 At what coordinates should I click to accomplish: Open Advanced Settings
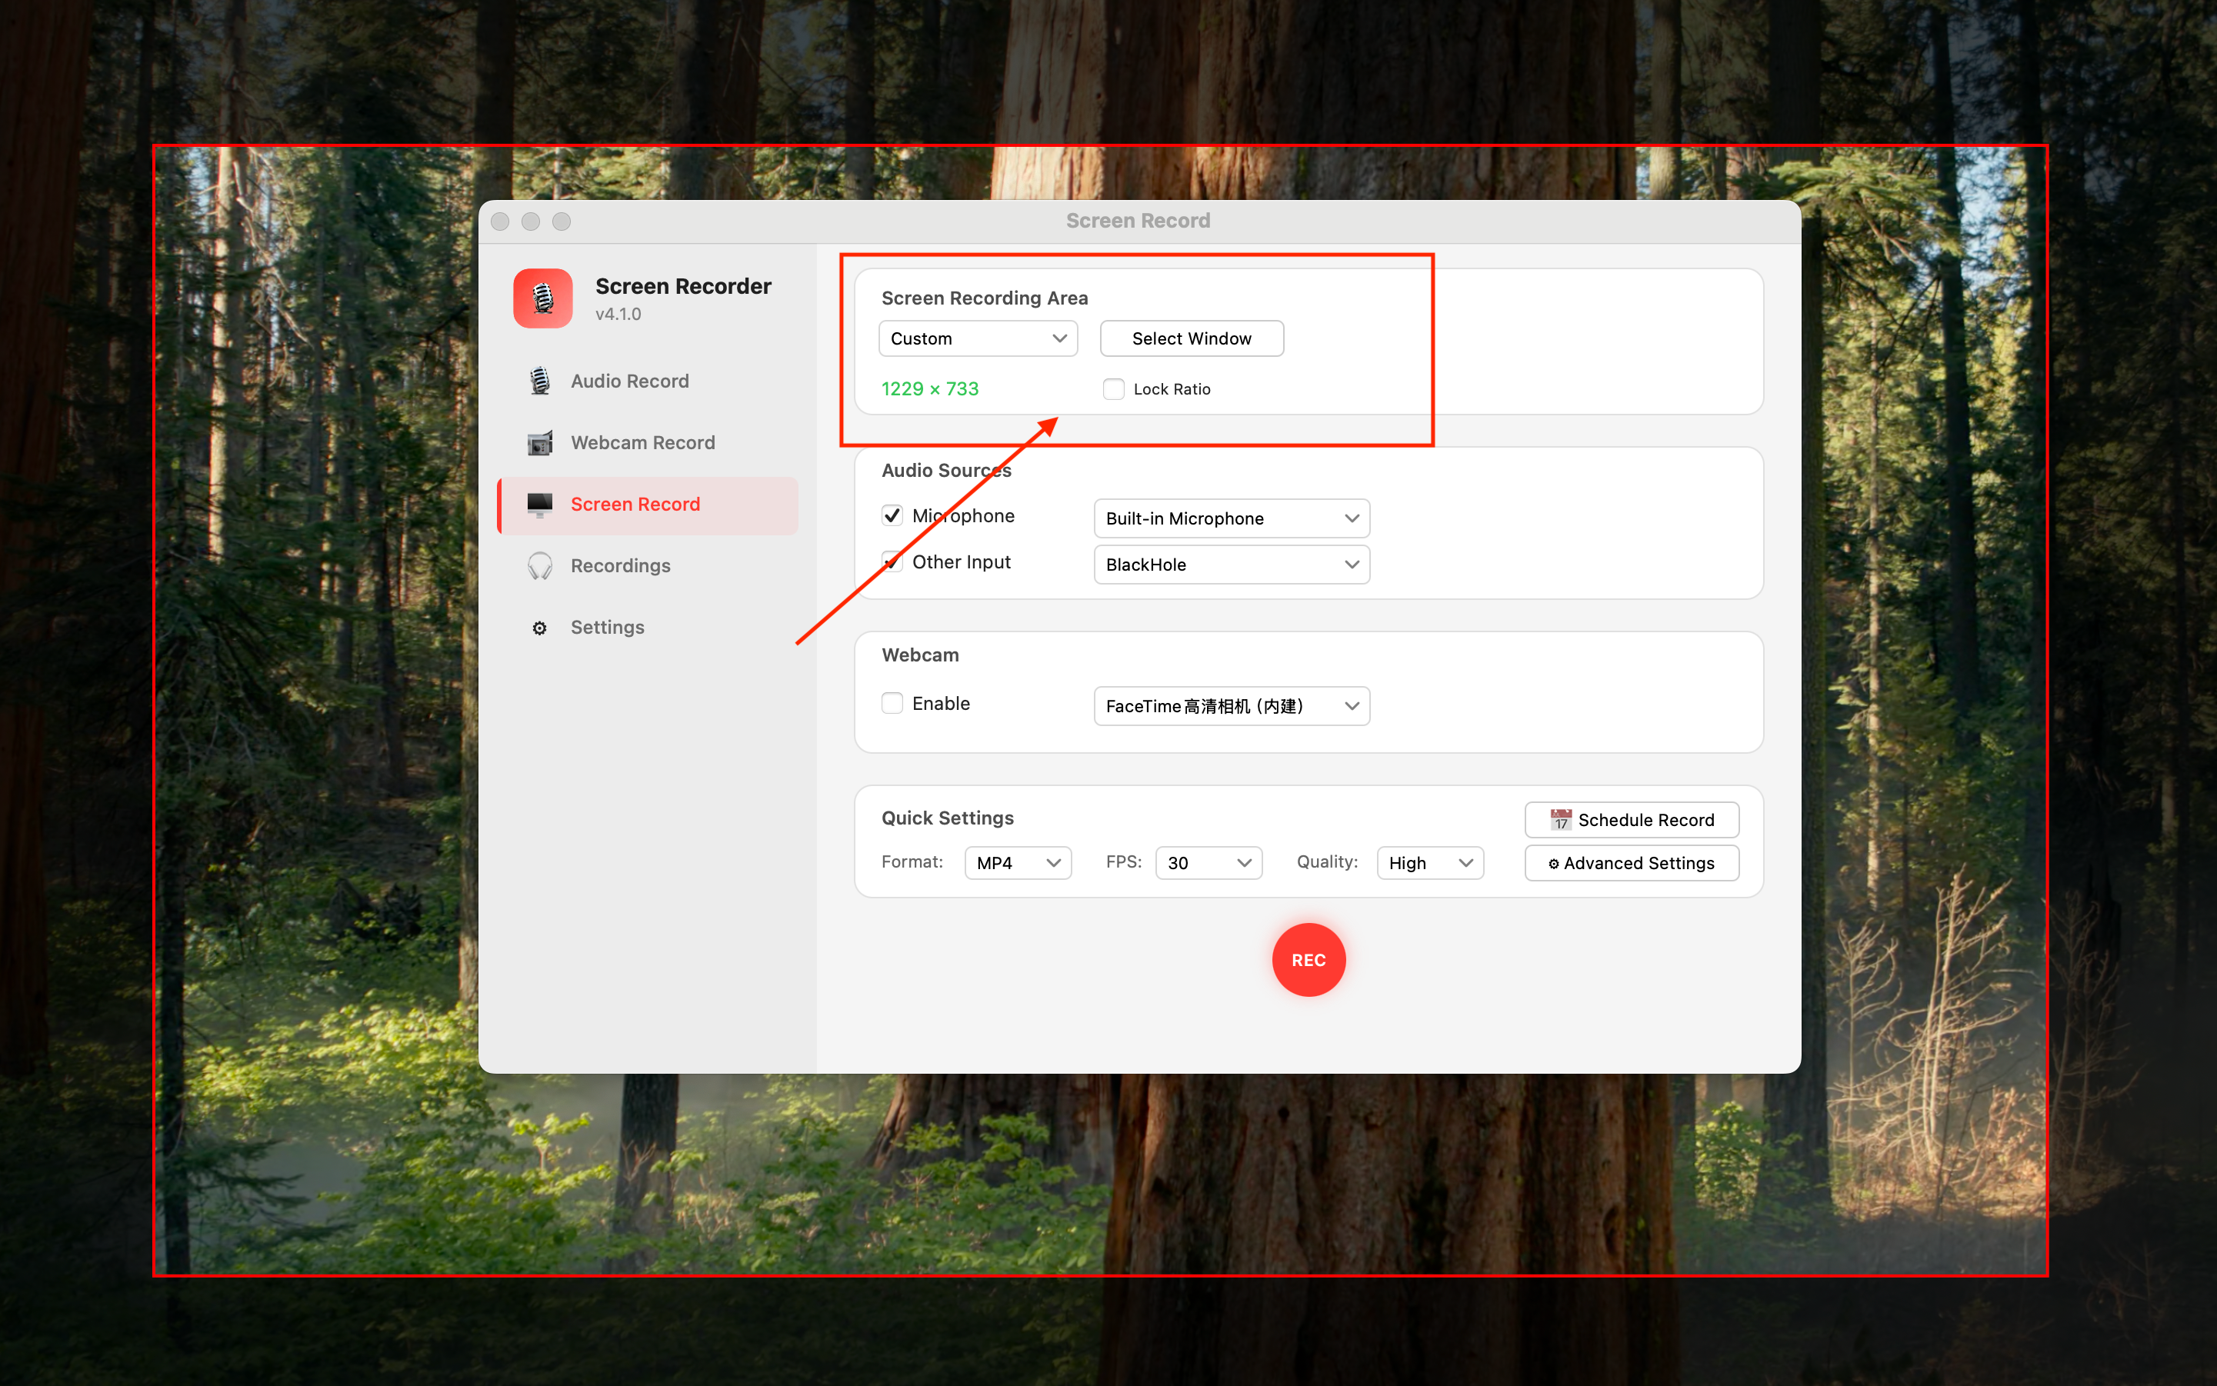1631,862
